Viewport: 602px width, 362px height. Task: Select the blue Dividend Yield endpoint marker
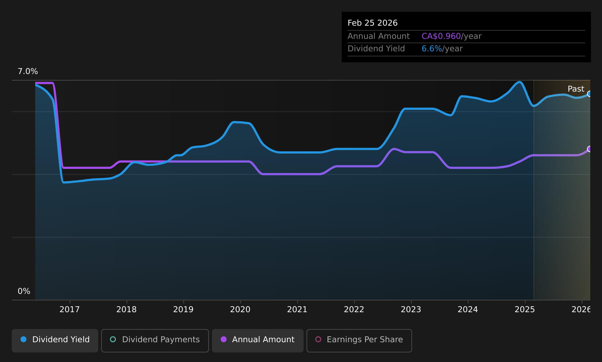tap(590, 94)
